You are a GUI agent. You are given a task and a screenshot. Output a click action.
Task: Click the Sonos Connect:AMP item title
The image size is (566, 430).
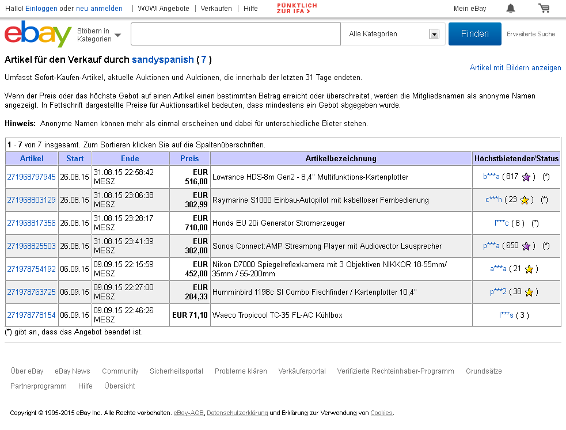[327, 246]
